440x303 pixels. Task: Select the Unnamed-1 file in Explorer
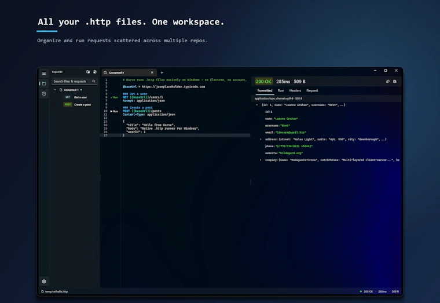click(71, 90)
